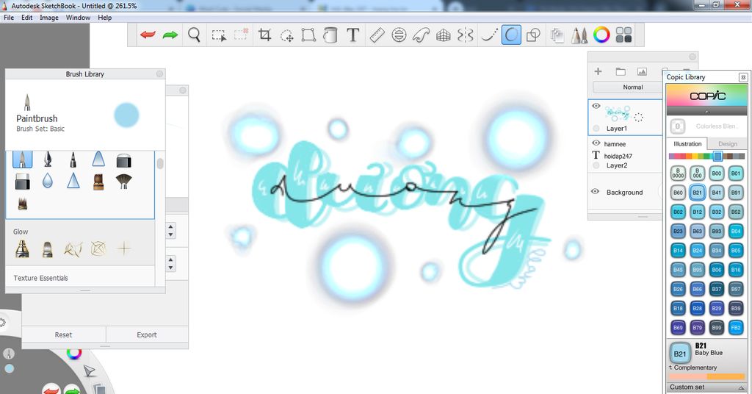Open the Brush Palette pencils icon
The width and height of the screenshot is (752, 394).
pos(579,35)
